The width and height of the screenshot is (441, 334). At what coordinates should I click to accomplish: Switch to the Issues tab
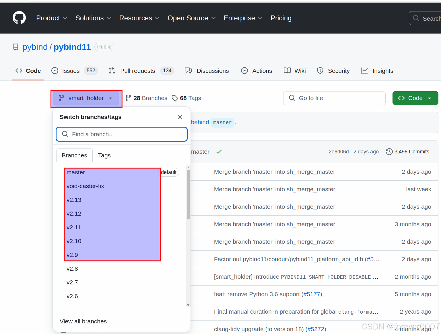75,71
